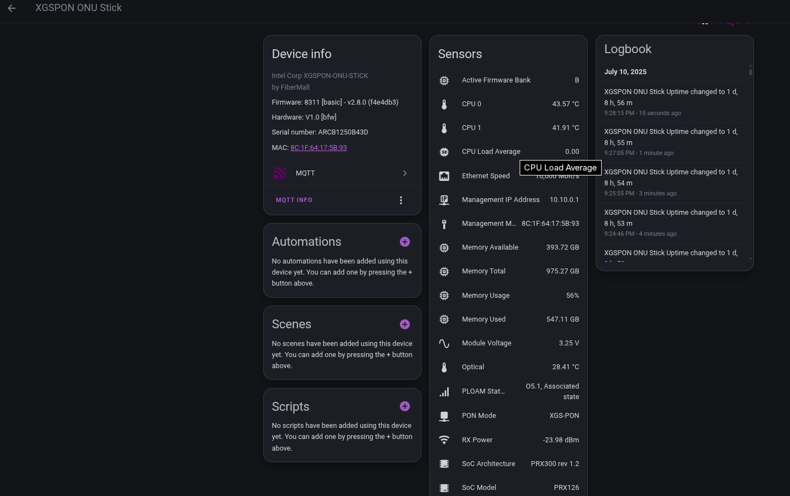Click the Hardware: V1.0 [bfw] text
The image size is (790, 496).
pyautogui.click(x=304, y=117)
